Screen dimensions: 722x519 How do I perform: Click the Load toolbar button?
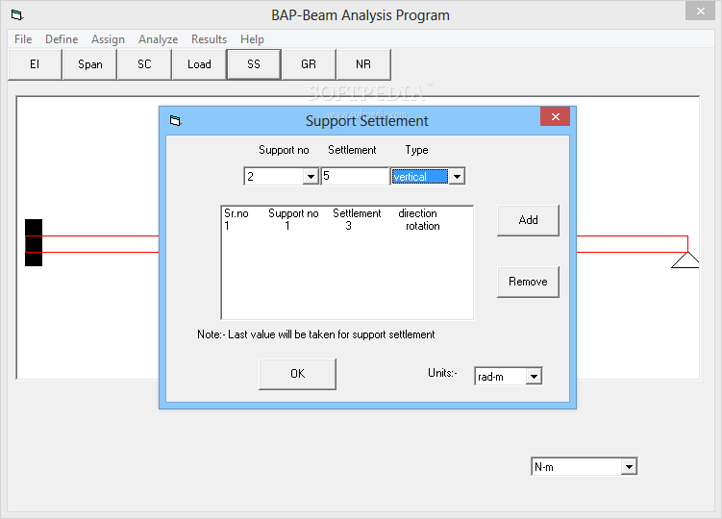tap(199, 64)
